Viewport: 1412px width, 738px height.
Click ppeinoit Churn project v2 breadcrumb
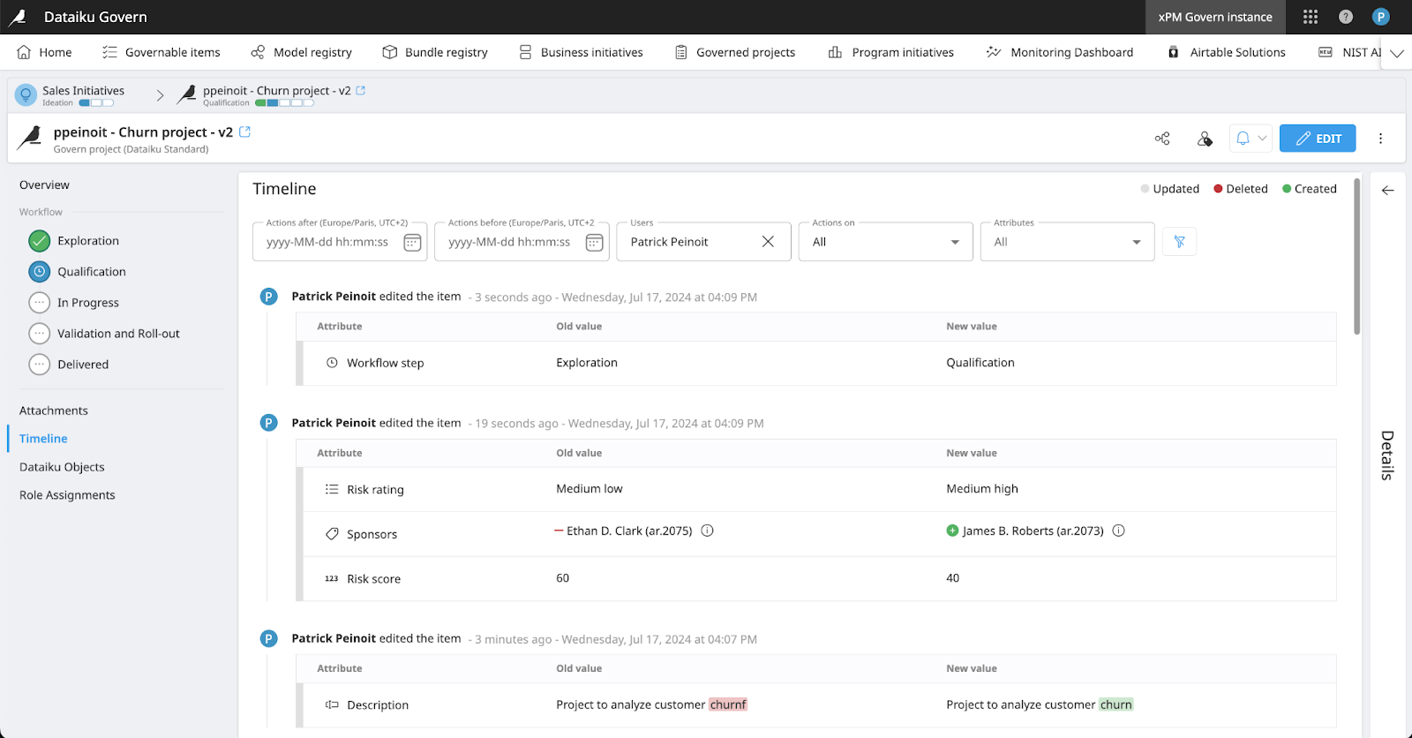pos(276,90)
